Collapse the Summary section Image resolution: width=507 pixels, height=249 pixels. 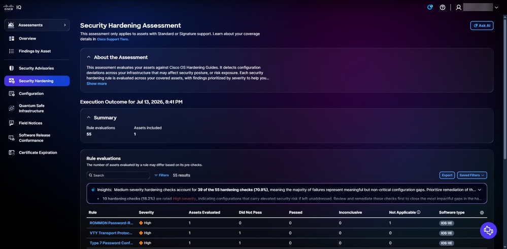89,118
